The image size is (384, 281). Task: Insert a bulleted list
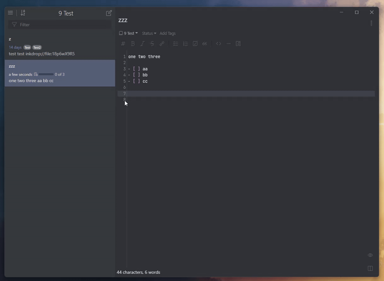click(x=176, y=44)
